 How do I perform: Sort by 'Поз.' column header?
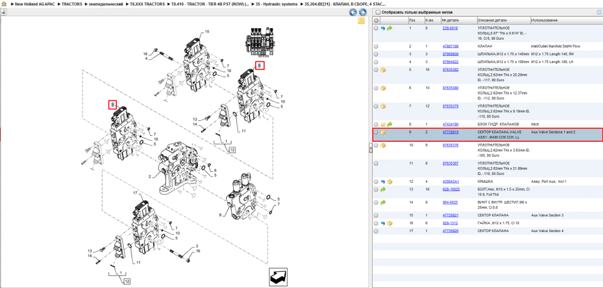[x=415, y=20]
